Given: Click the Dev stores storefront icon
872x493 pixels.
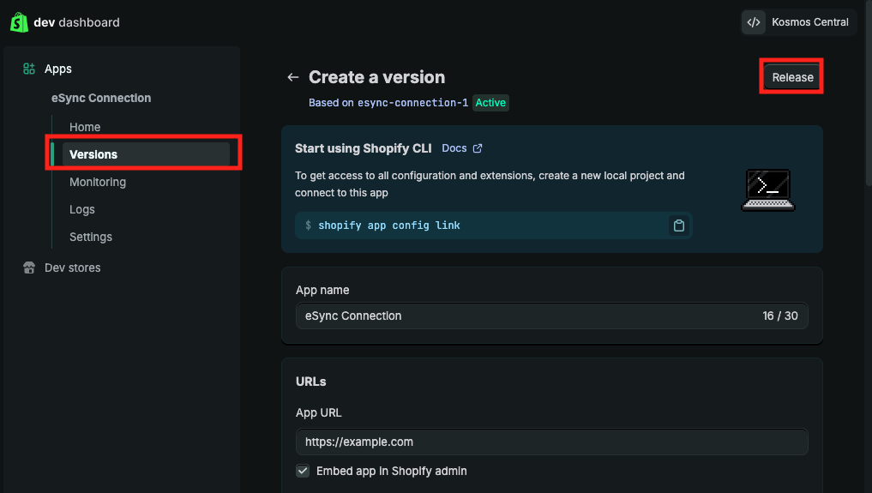Looking at the screenshot, I should pos(29,268).
